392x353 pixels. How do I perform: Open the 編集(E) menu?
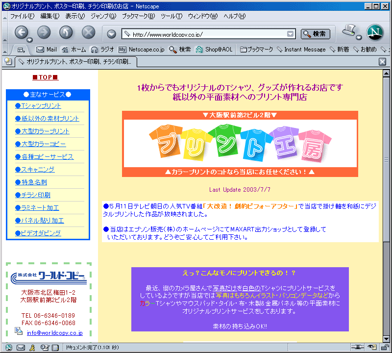click(x=50, y=16)
